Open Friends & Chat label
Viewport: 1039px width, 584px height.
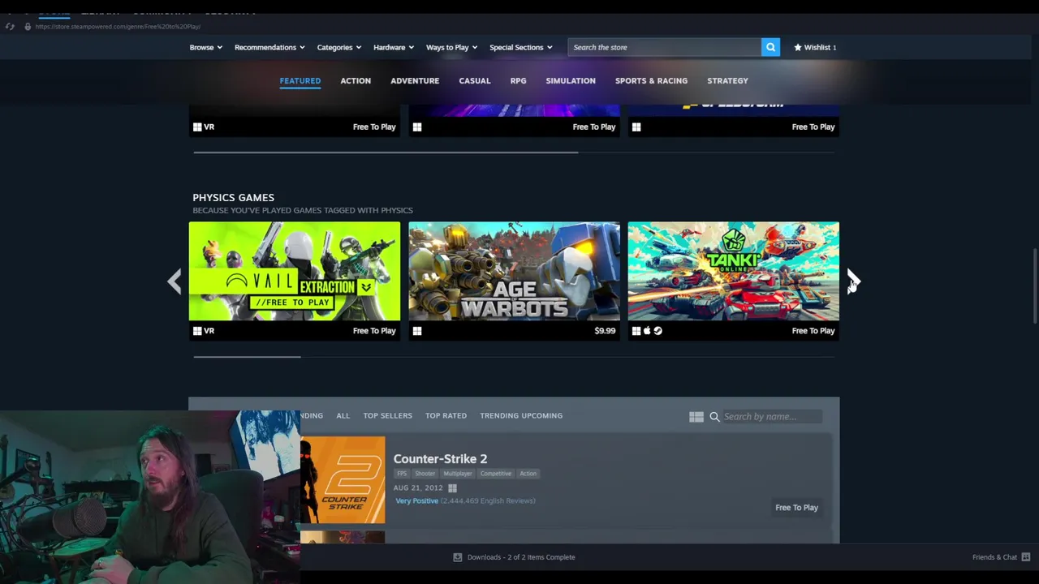click(994, 557)
